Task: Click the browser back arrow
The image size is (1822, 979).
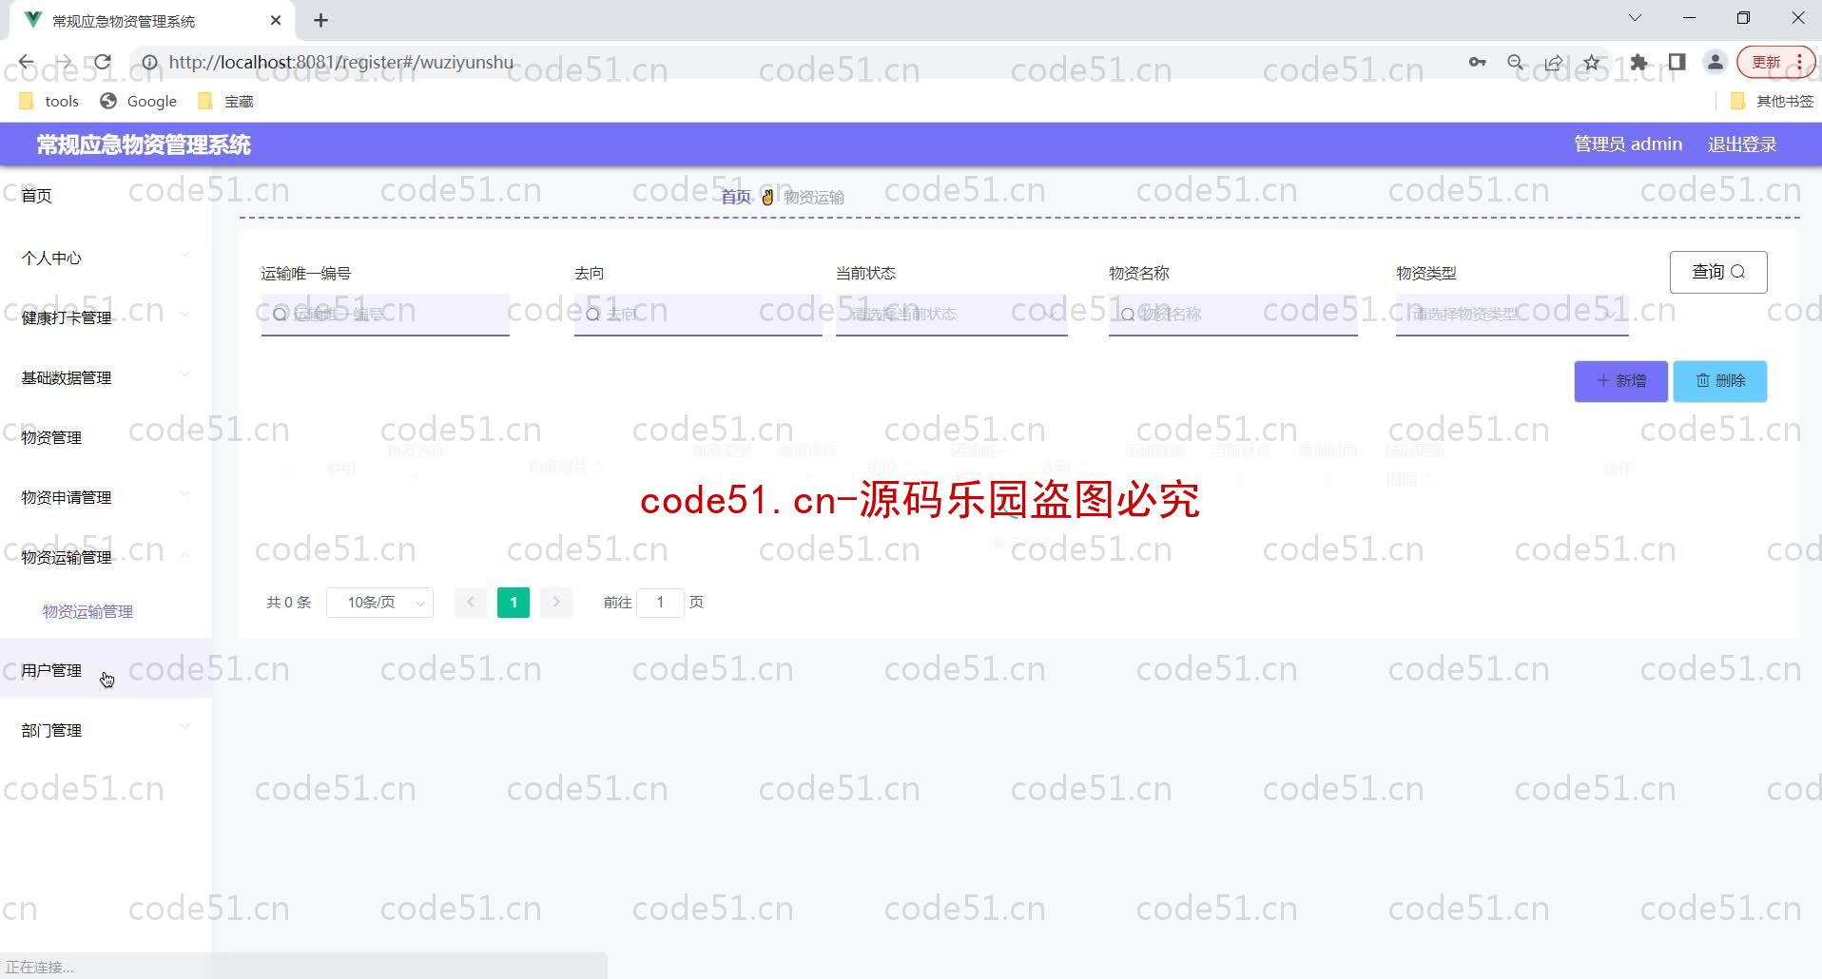Action: coord(26,63)
